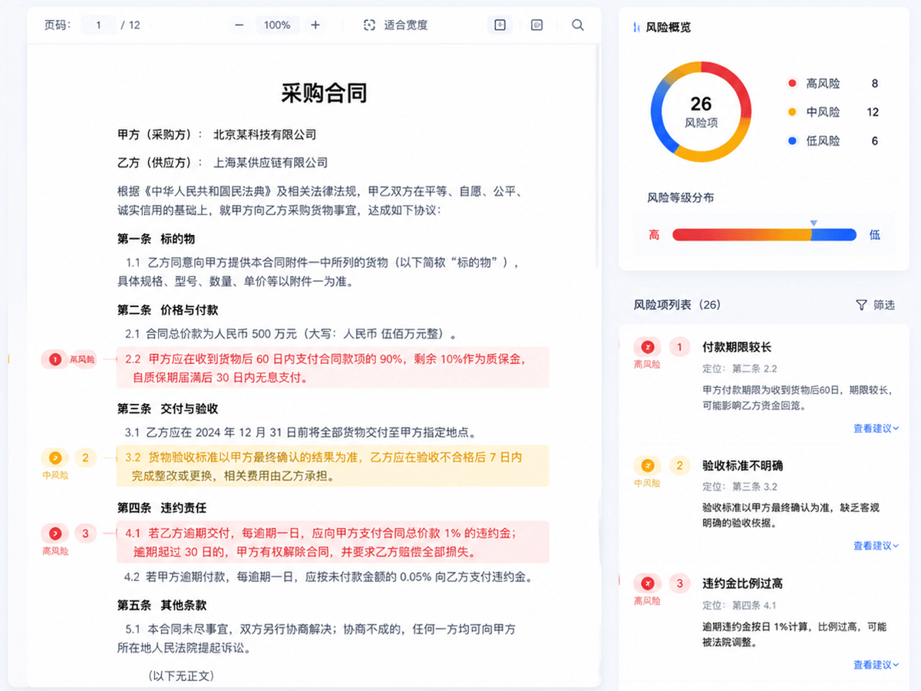The image size is (921, 691).
Task: Click the 北京某科技有限公司 party name
Action: (x=265, y=134)
